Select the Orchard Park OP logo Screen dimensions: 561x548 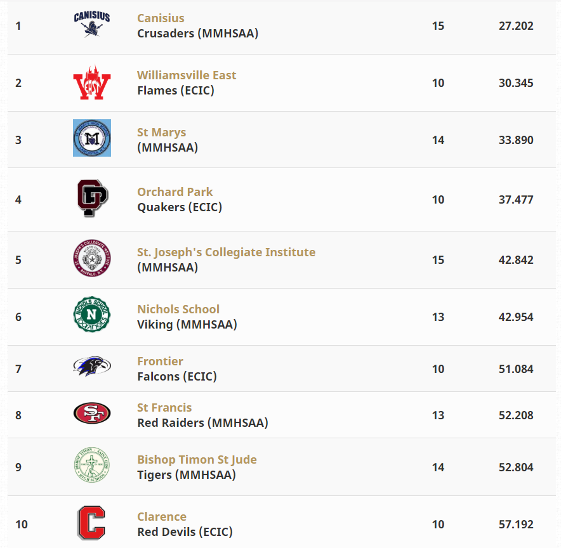coord(92,199)
